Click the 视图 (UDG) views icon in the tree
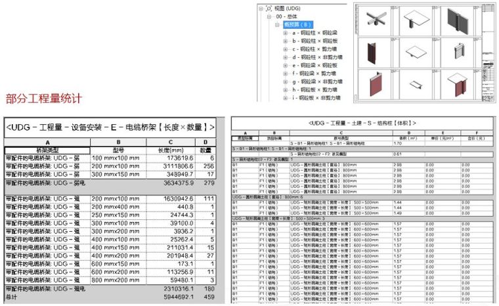 pos(269,9)
